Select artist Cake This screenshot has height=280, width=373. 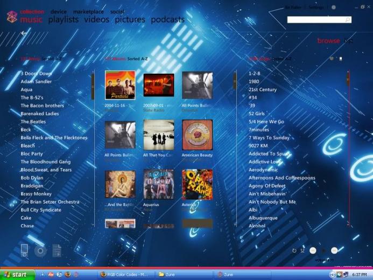26,218
